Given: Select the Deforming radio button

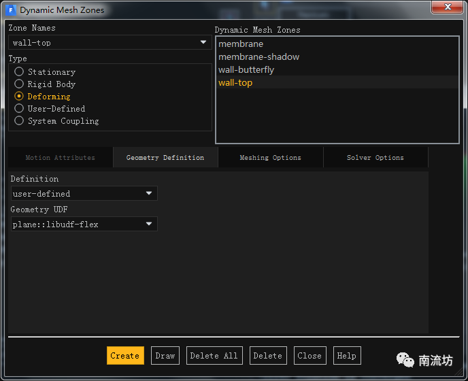Looking at the screenshot, I should tap(19, 97).
